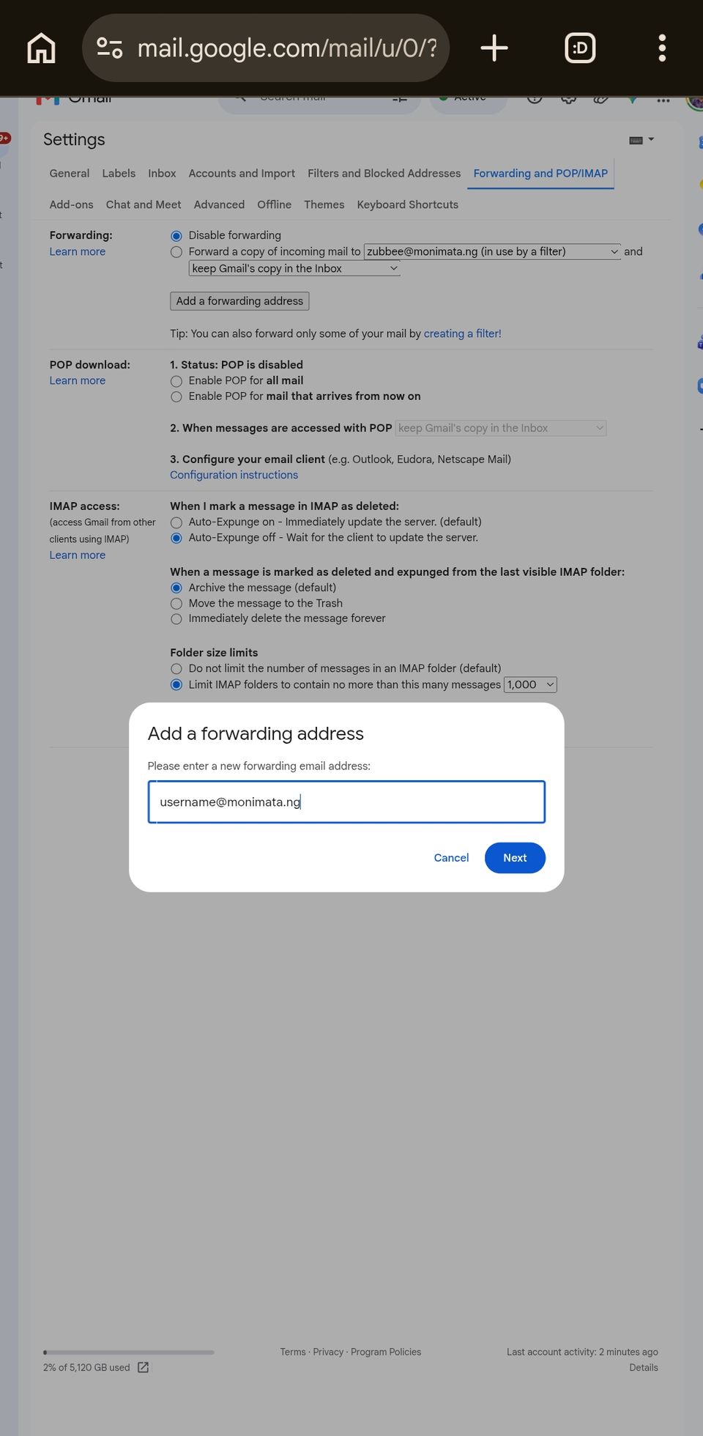Open Keyboard Shortcuts tab
This screenshot has height=1436, width=703.
point(407,205)
